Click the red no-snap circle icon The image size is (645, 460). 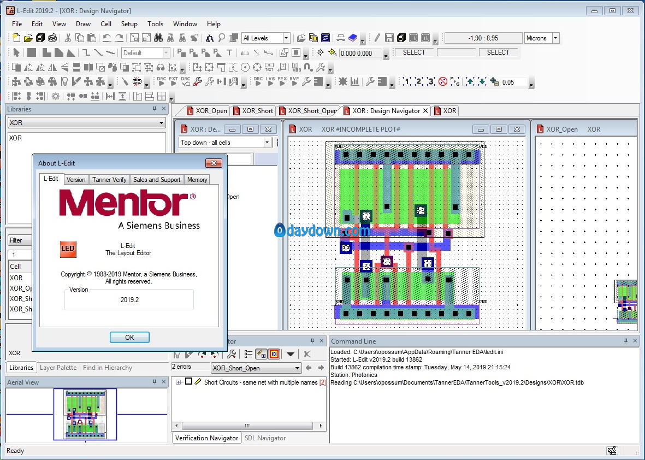point(442,81)
